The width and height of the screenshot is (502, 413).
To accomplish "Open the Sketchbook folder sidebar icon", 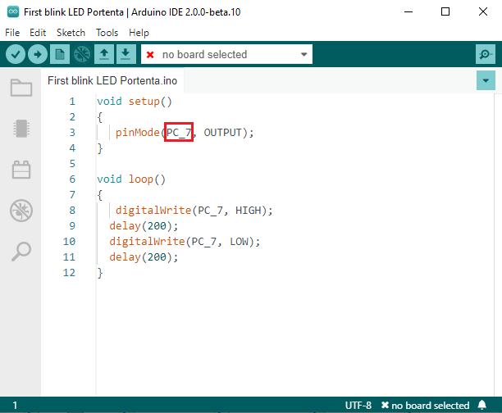I will pos(21,88).
